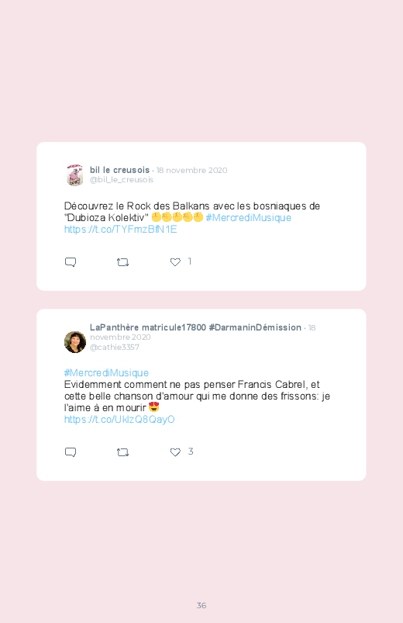
Task: Click @bil_le_creusois handle
Action: click(122, 179)
